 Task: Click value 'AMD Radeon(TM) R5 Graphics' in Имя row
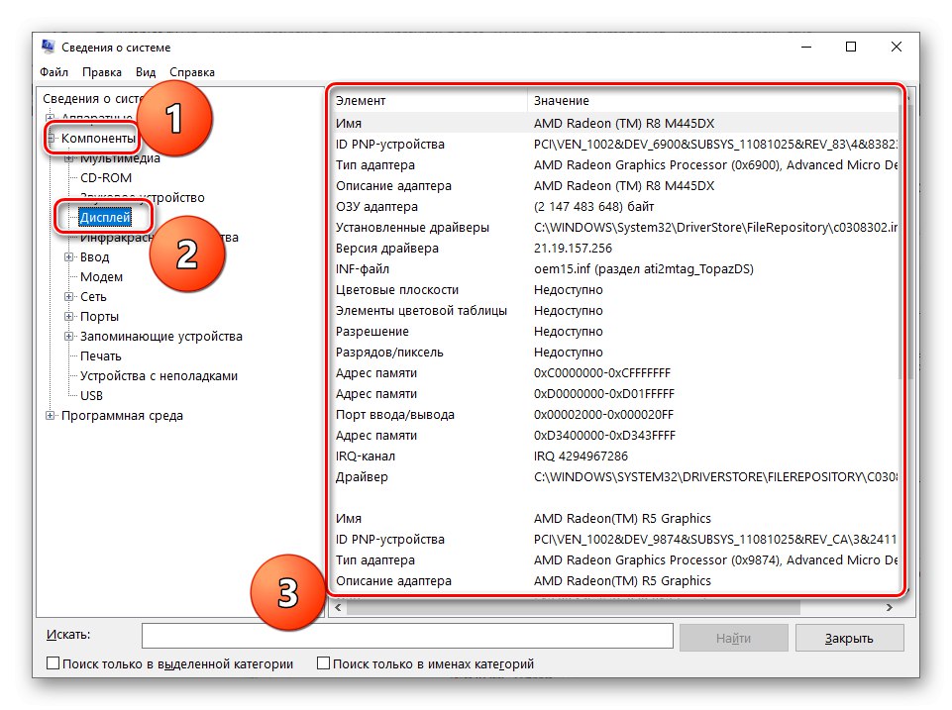pyautogui.click(x=622, y=518)
